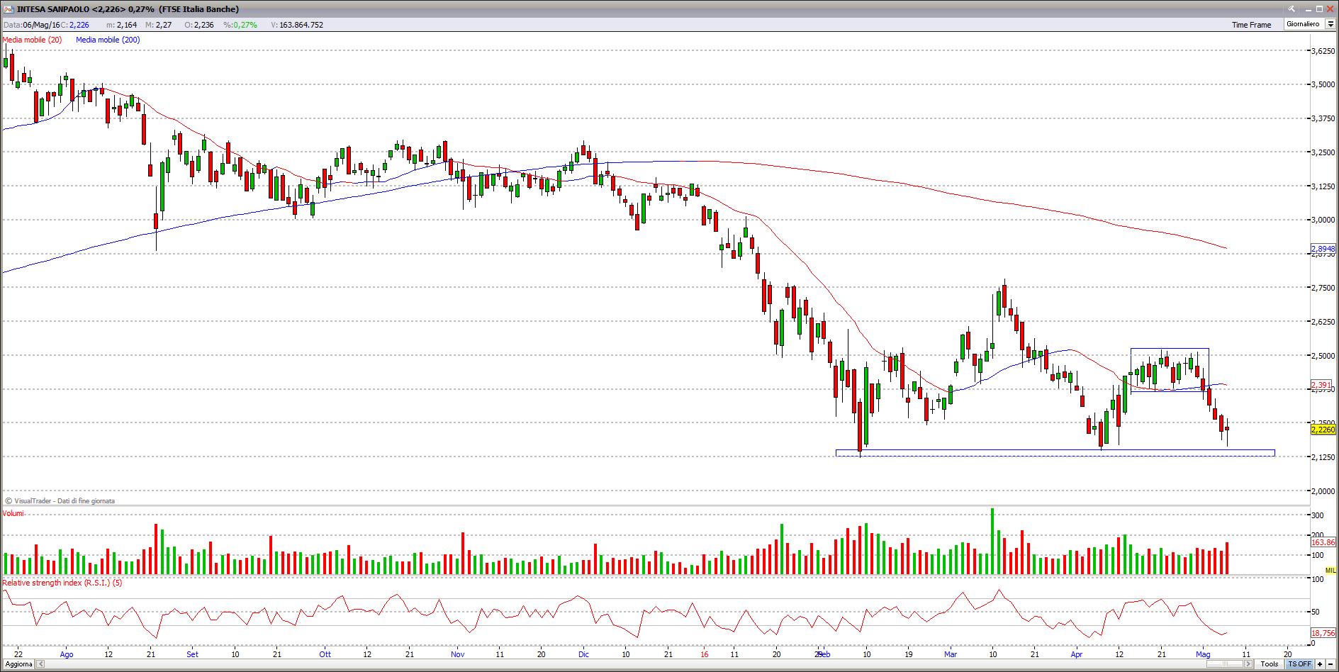Screen dimensions: 1339x672
Task: Click the 2,0000 price axis label
Action: (1323, 491)
